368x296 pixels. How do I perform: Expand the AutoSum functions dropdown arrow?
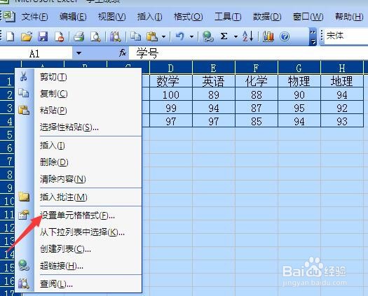point(236,36)
